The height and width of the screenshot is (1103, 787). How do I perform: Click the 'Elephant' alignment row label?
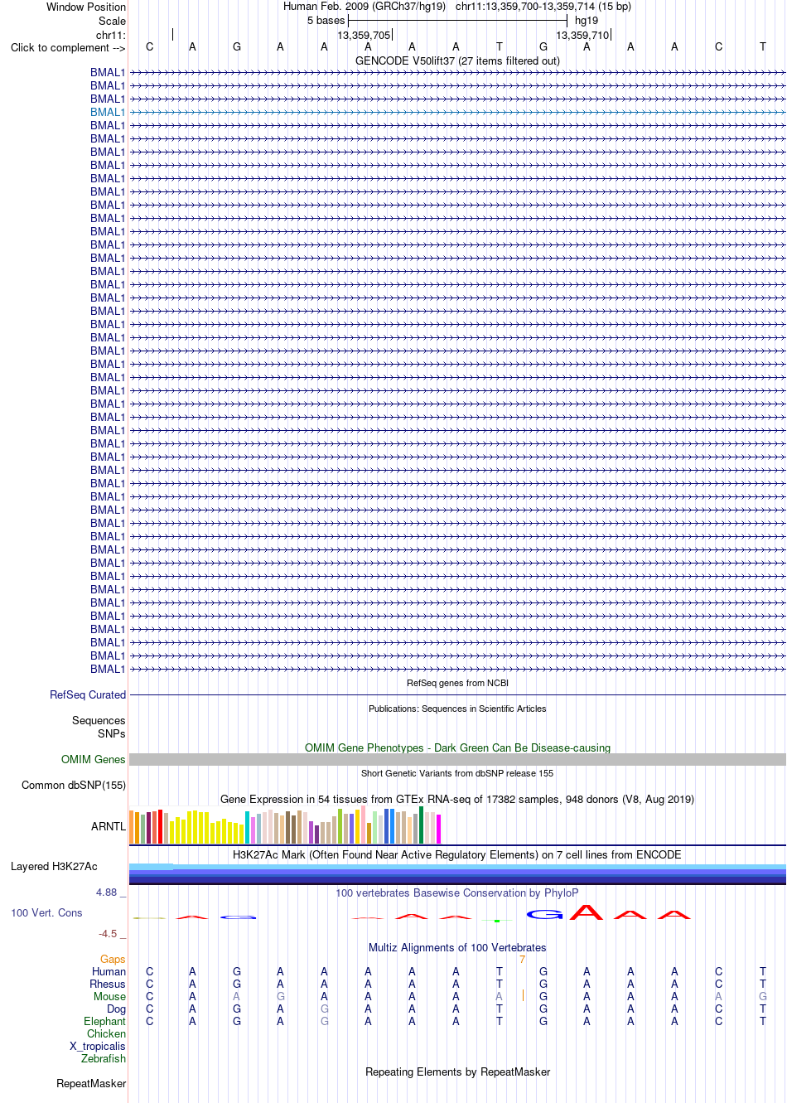(x=104, y=1021)
